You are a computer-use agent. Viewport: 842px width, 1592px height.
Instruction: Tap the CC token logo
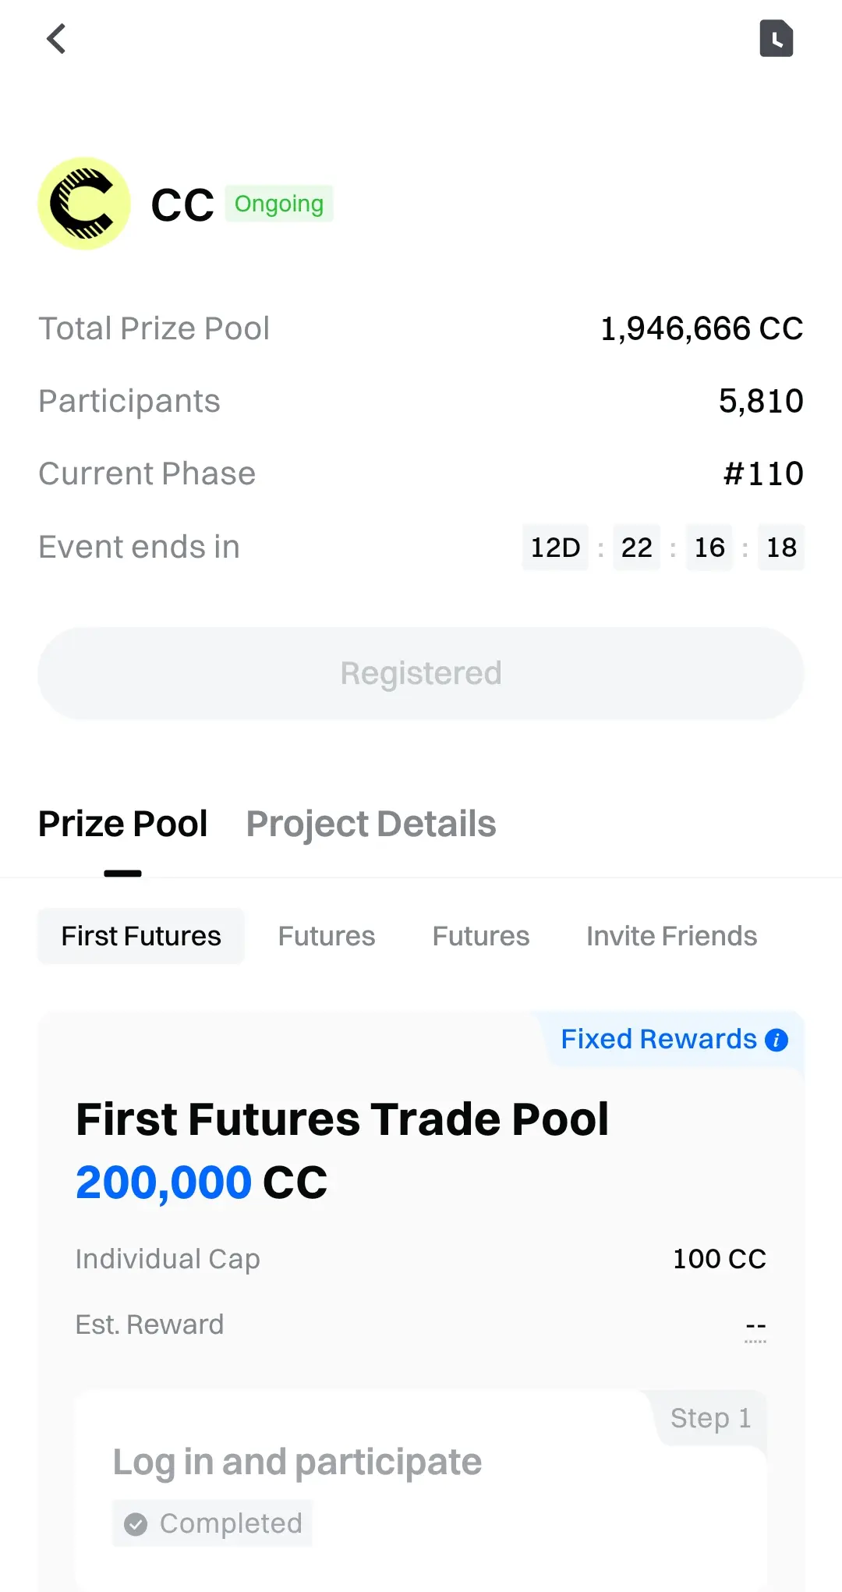click(84, 204)
